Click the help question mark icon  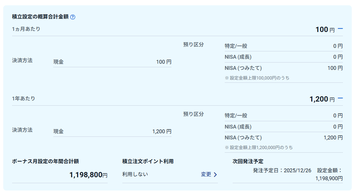coord(73,17)
